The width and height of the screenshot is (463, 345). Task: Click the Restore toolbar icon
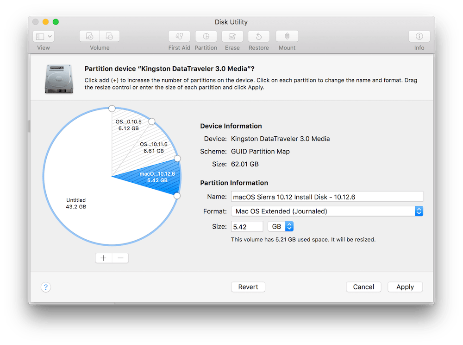click(259, 36)
